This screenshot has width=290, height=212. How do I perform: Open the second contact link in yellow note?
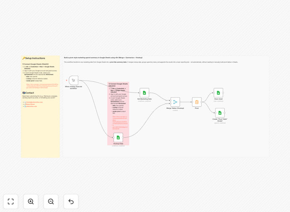point(30,105)
